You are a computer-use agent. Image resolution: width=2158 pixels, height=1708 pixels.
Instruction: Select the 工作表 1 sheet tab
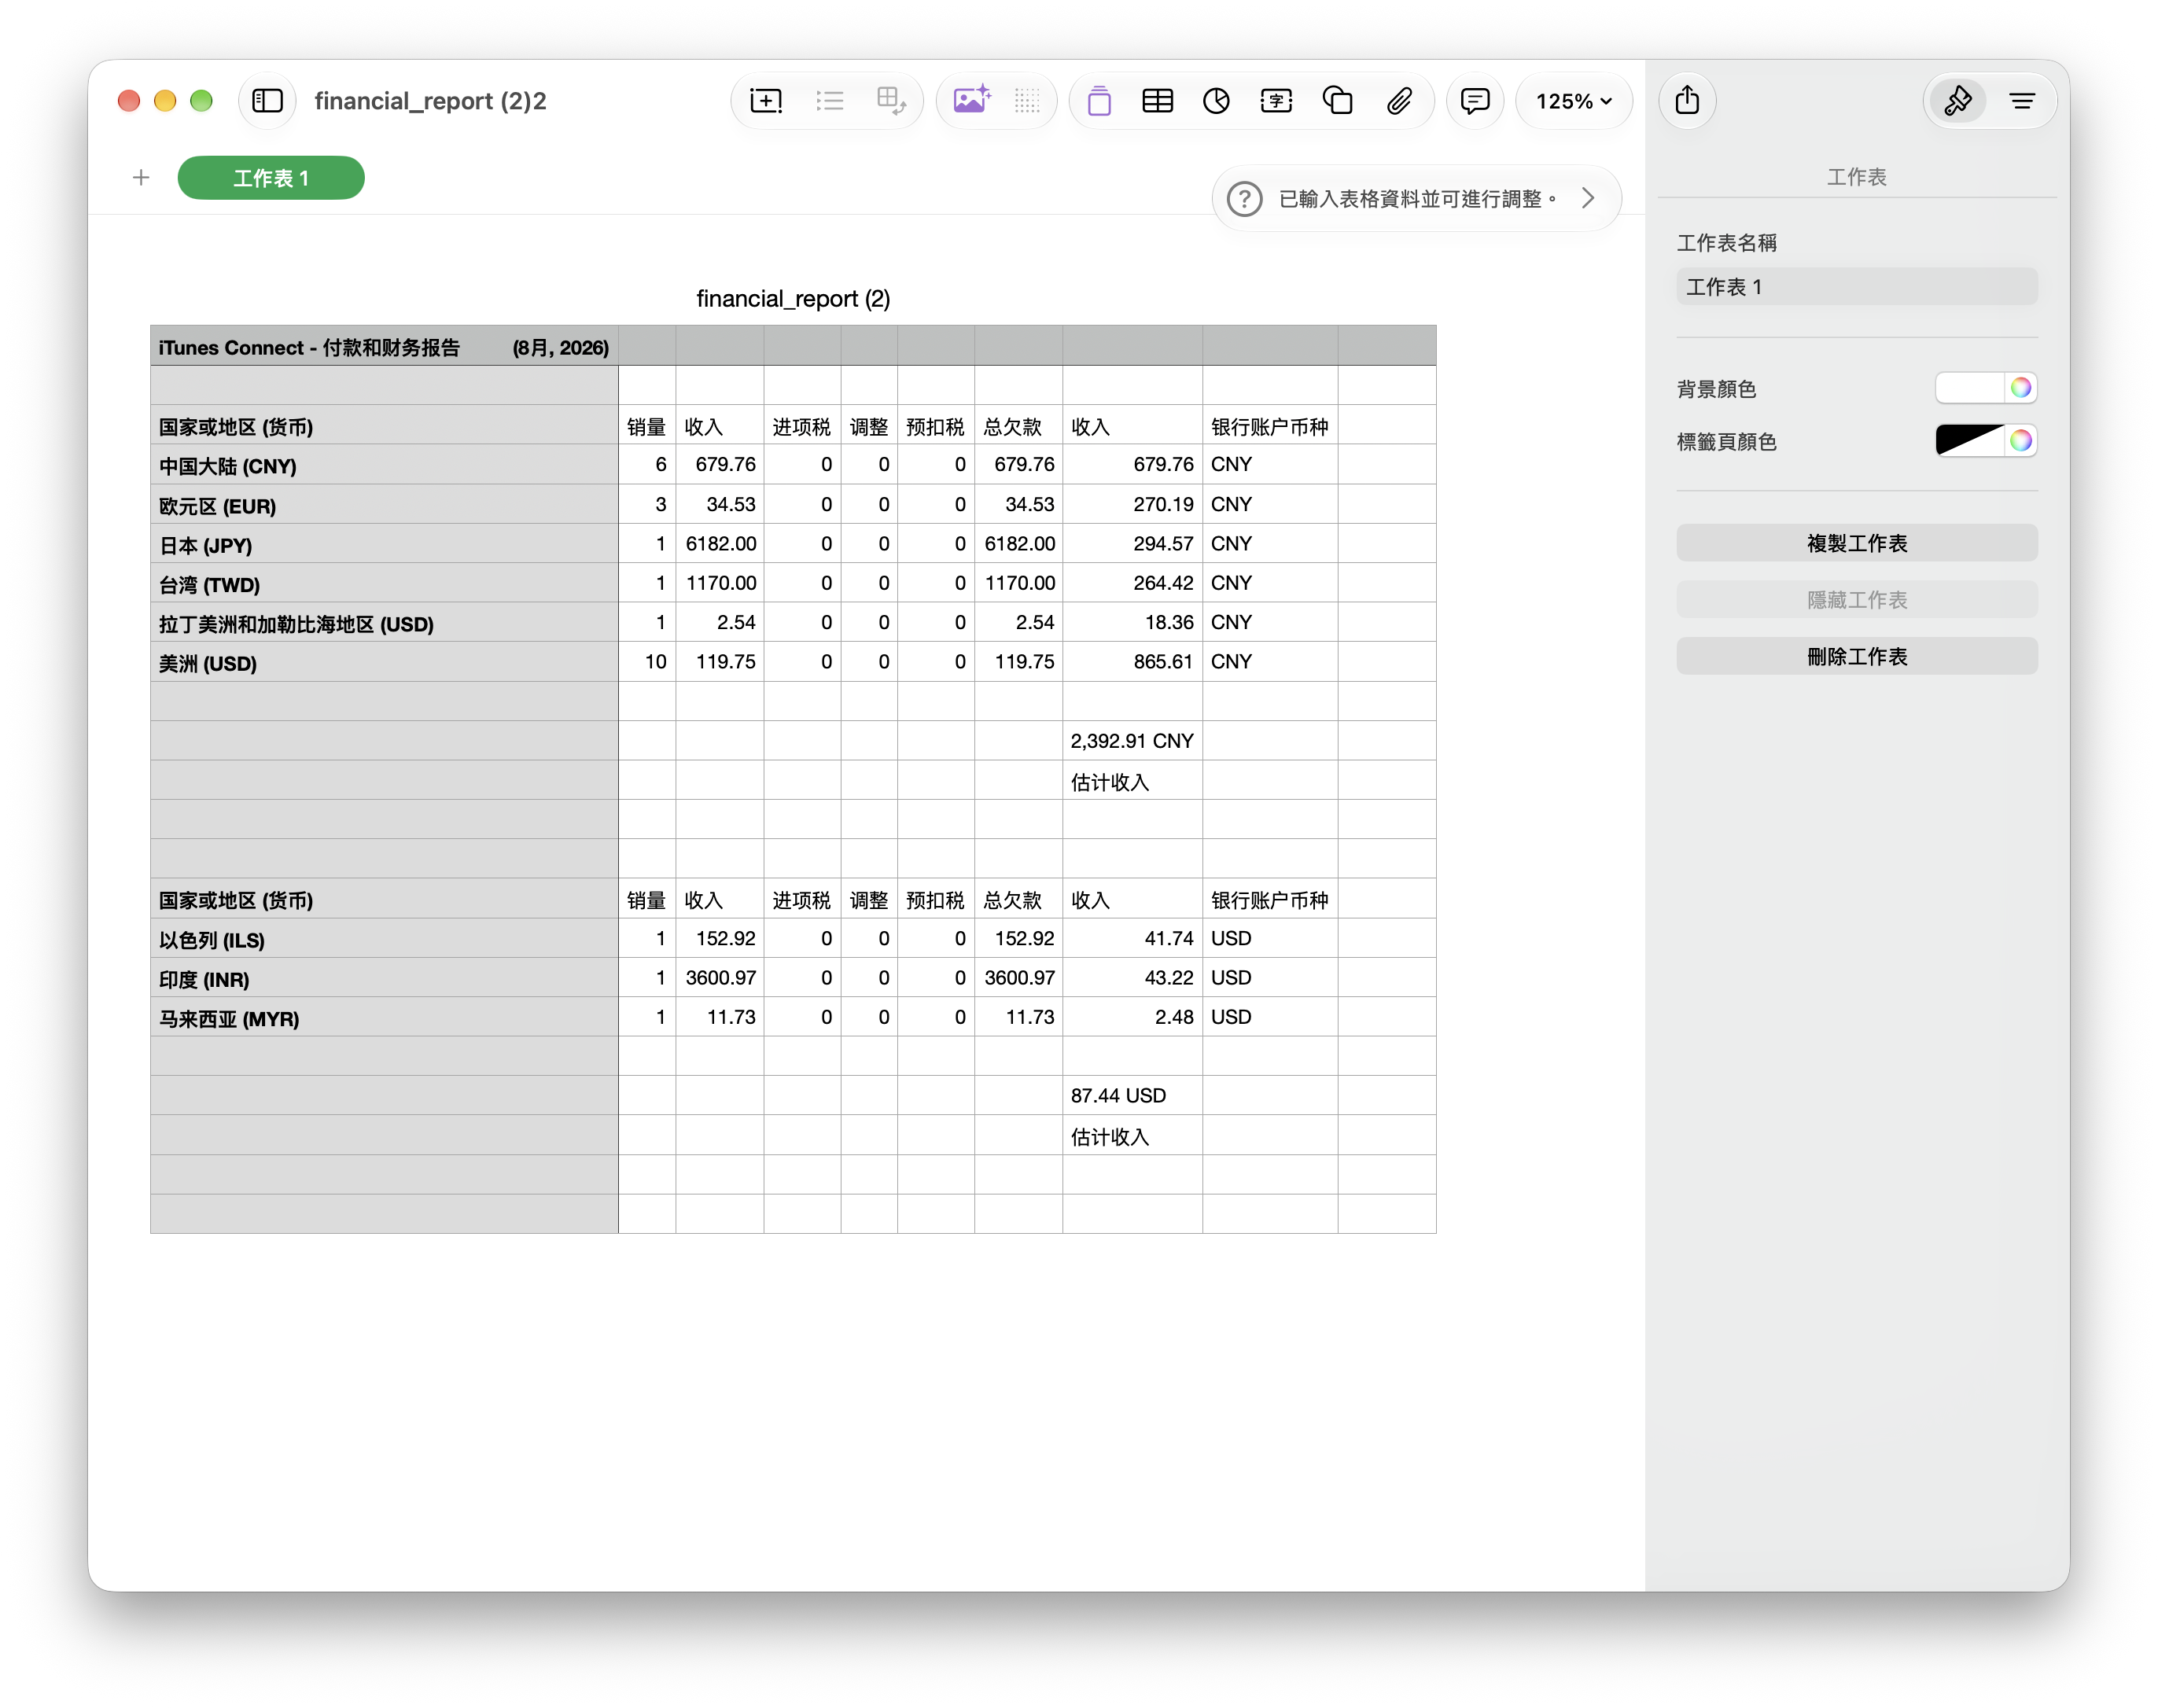pos(271,178)
